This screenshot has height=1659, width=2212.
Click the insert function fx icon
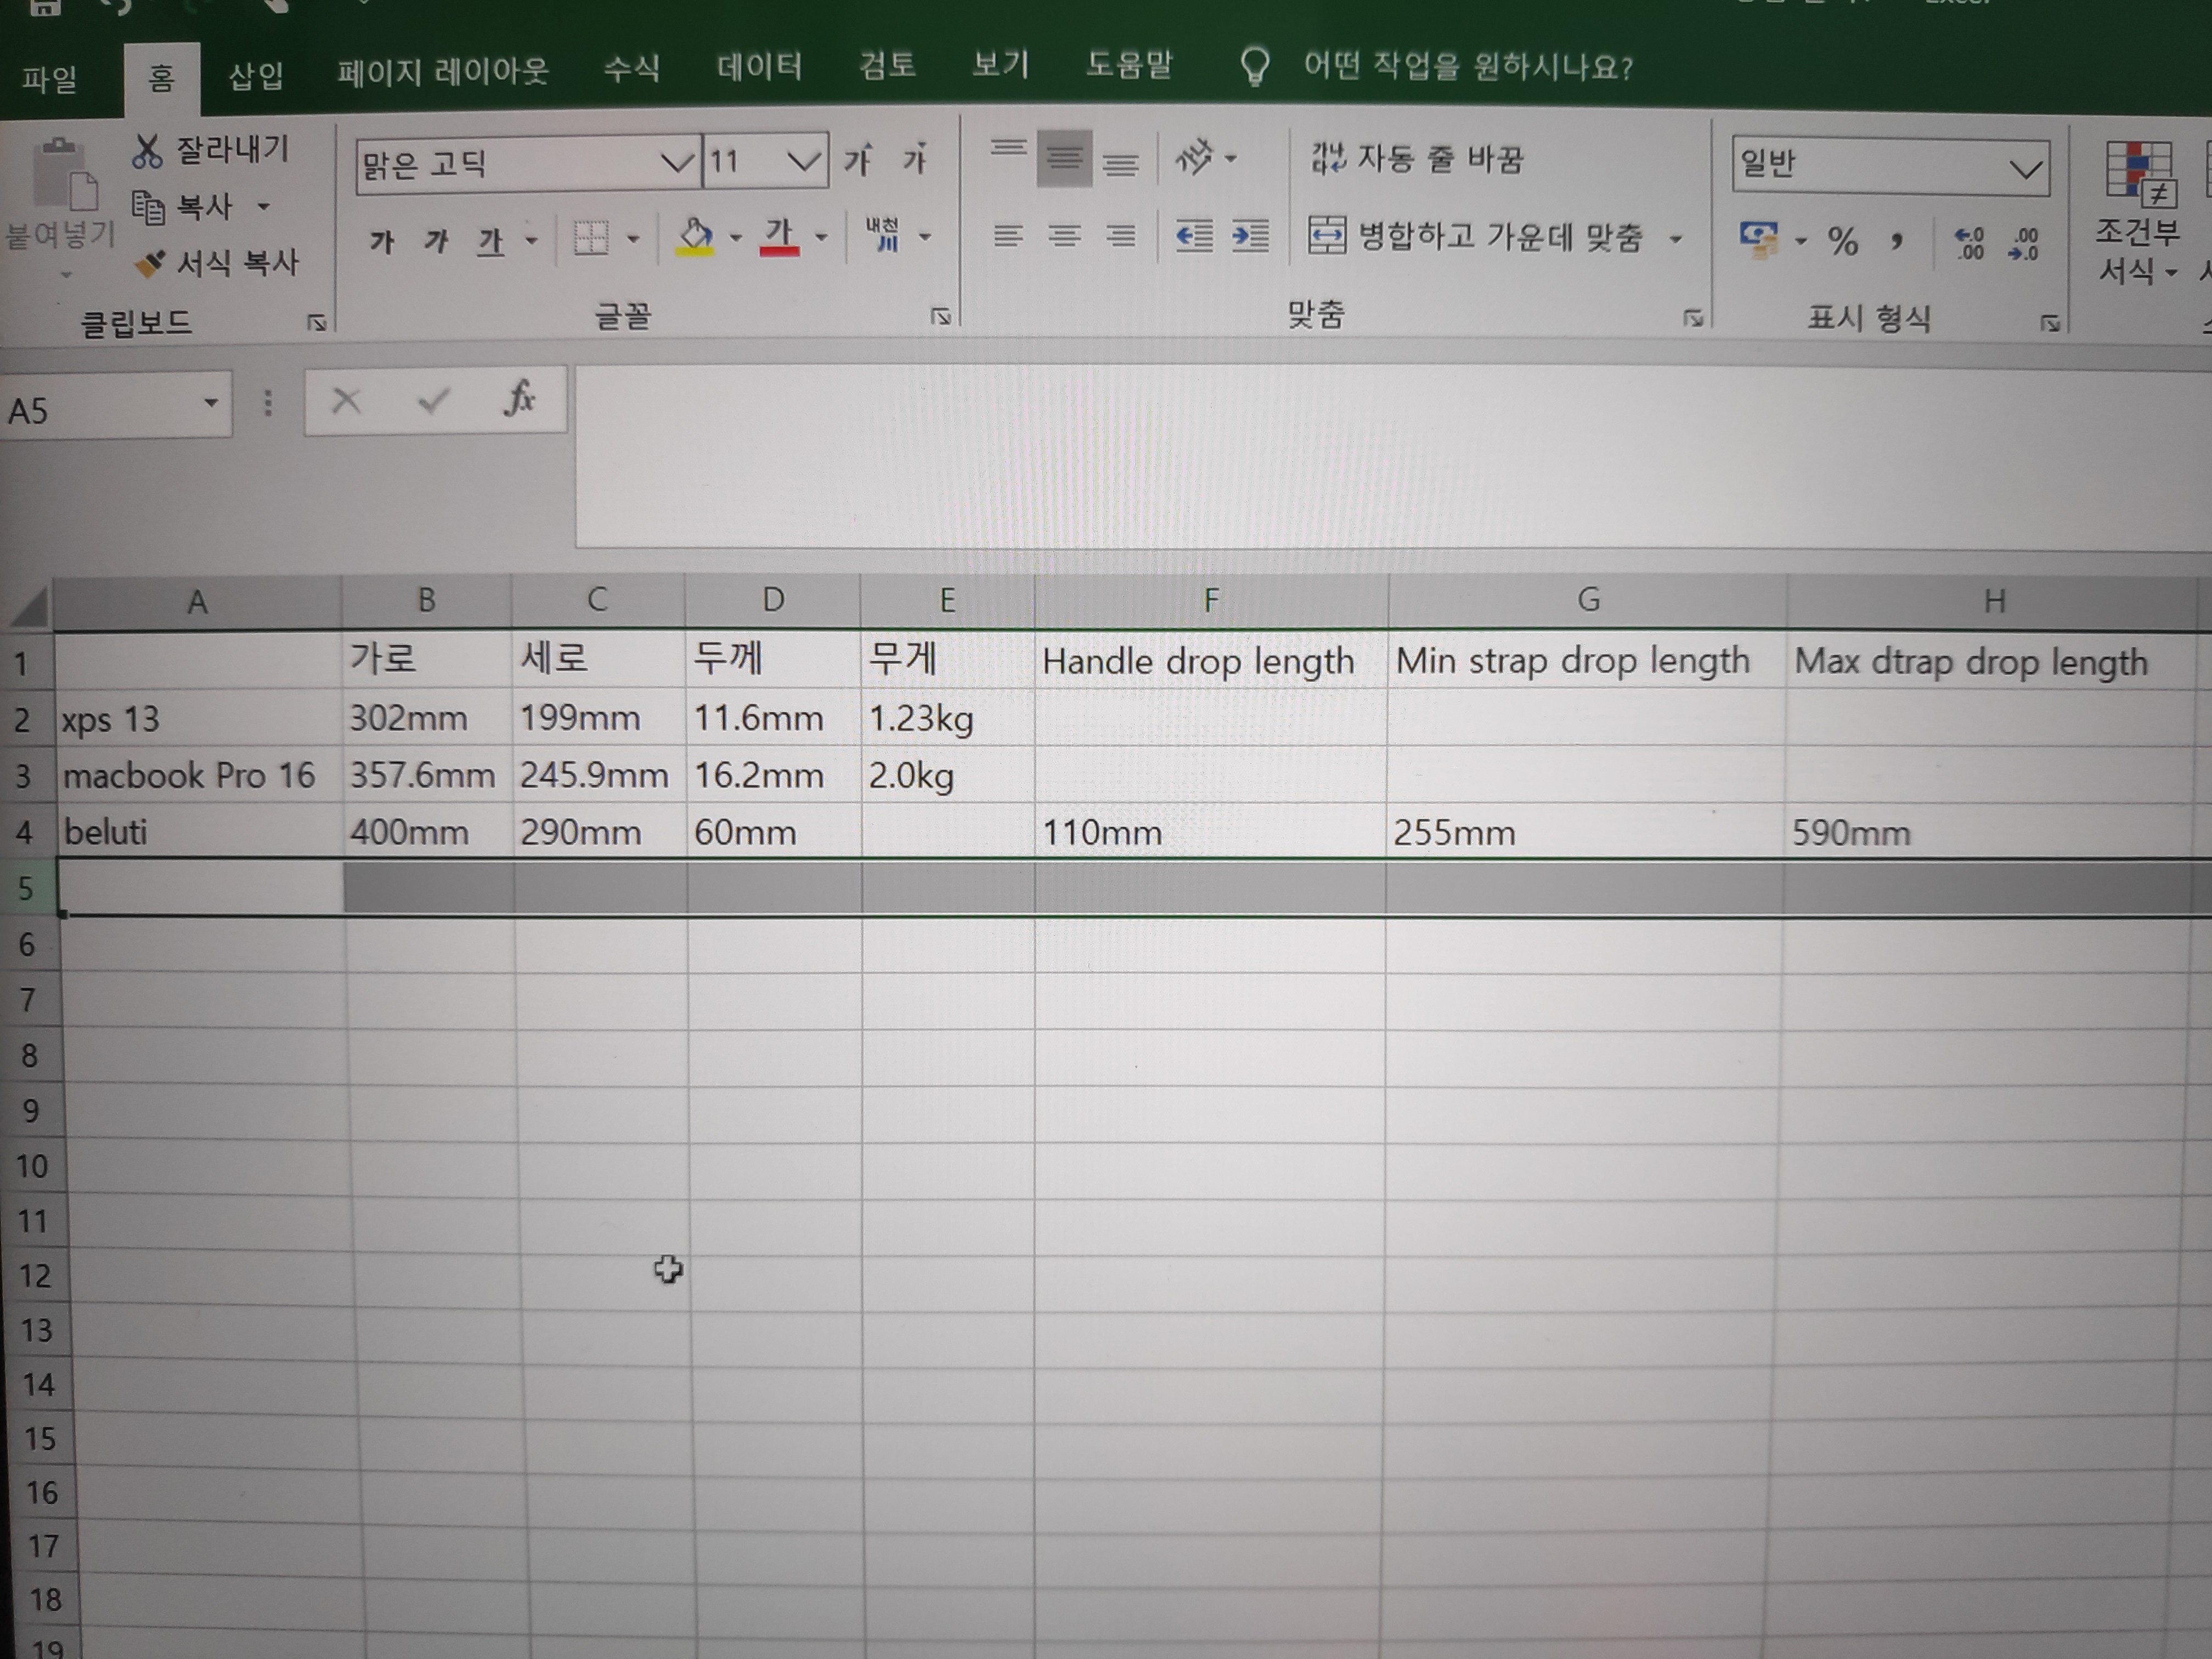tap(519, 399)
